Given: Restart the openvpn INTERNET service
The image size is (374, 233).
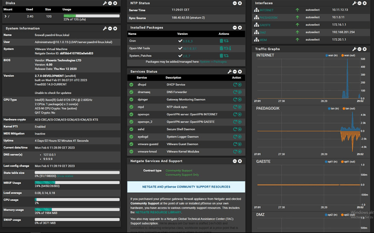Looking at the screenshot, I should 235,114.
